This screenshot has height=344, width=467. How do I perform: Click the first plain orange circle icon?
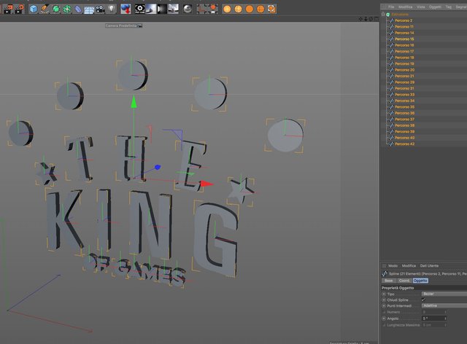[x=227, y=9]
